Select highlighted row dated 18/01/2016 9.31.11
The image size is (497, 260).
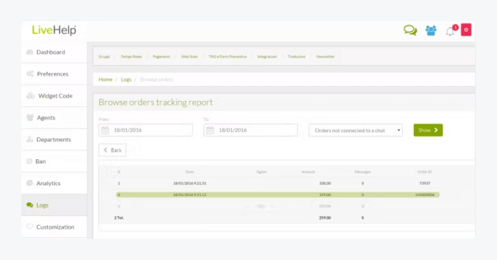pos(278,195)
